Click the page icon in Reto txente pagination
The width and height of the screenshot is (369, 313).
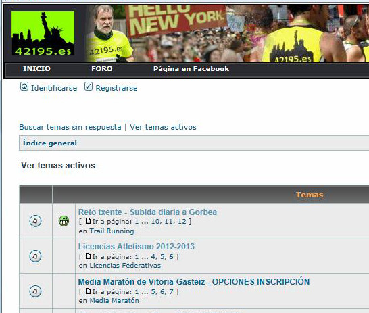88,221
